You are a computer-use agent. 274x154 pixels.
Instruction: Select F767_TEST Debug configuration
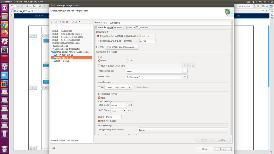click(64, 55)
